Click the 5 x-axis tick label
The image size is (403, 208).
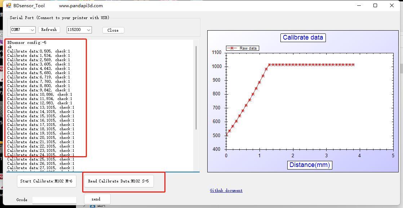tap(393, 156)
